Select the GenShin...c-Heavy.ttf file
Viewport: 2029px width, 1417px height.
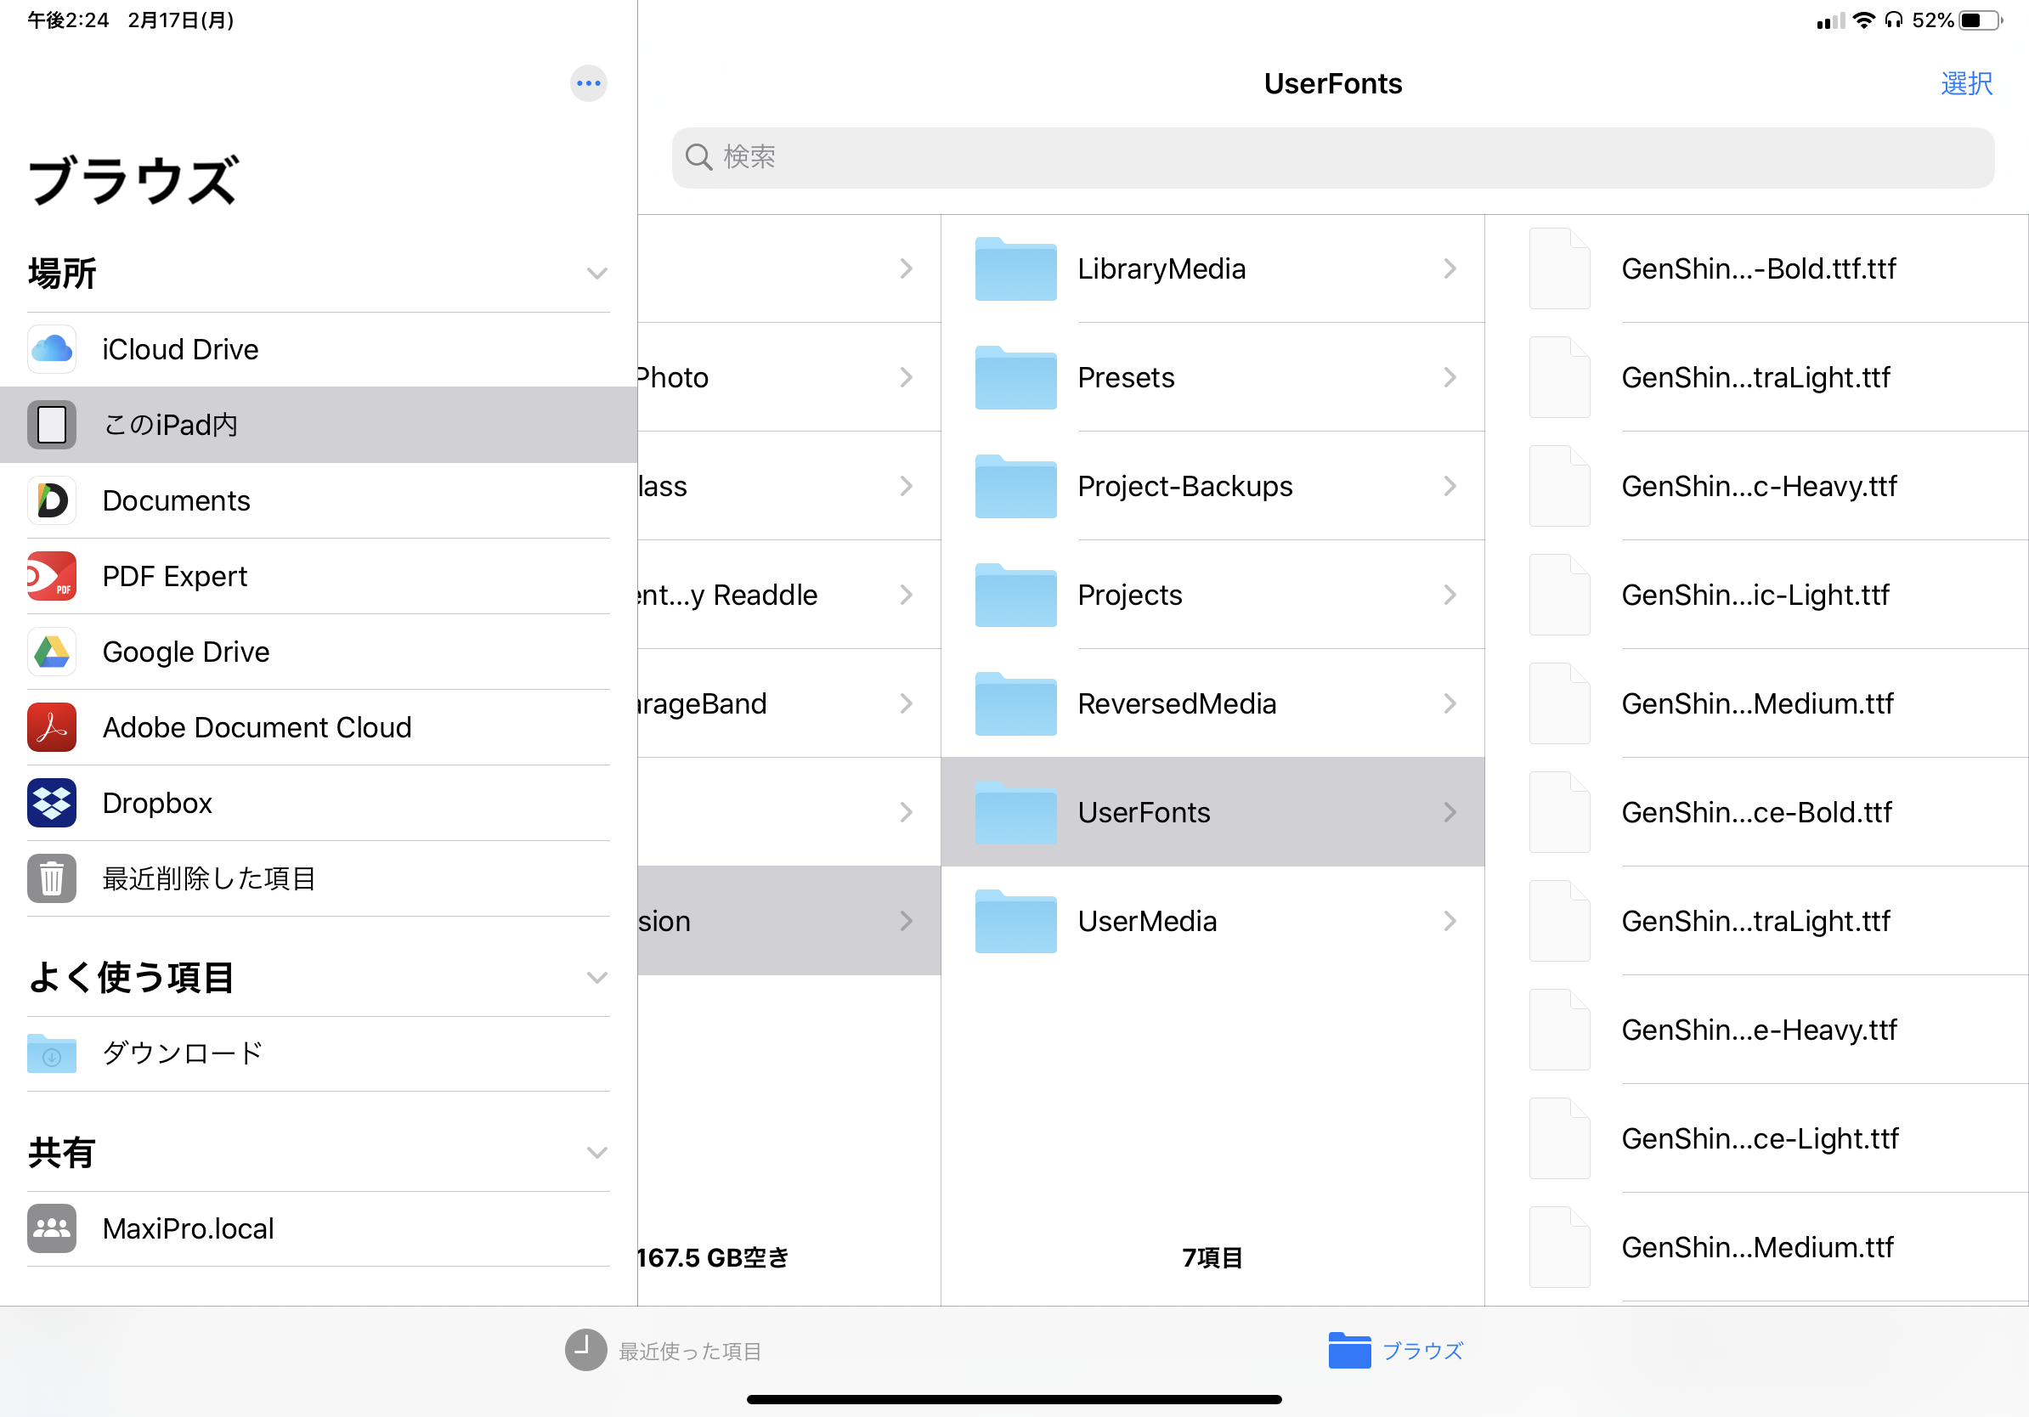[1758, 486]
